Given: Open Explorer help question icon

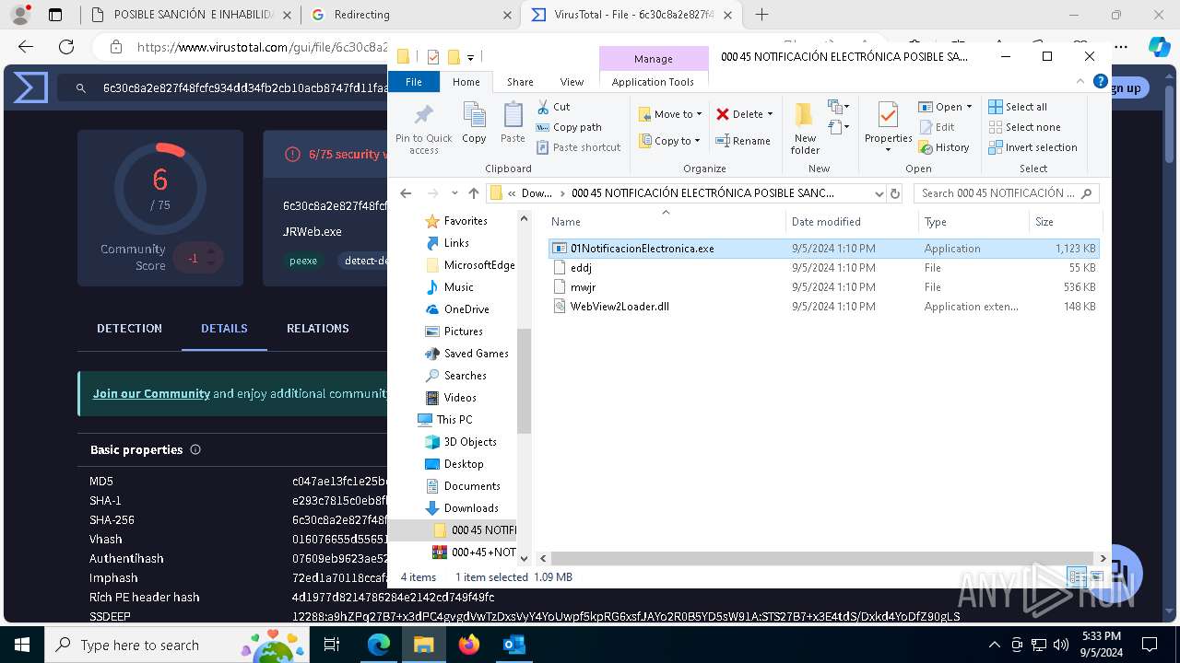Looking at the screenshot, I should point(1100,82).
